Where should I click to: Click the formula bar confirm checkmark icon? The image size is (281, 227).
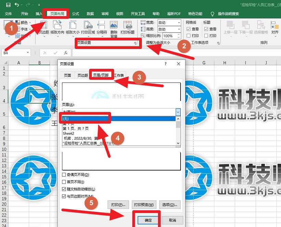(x=56, y=53)
